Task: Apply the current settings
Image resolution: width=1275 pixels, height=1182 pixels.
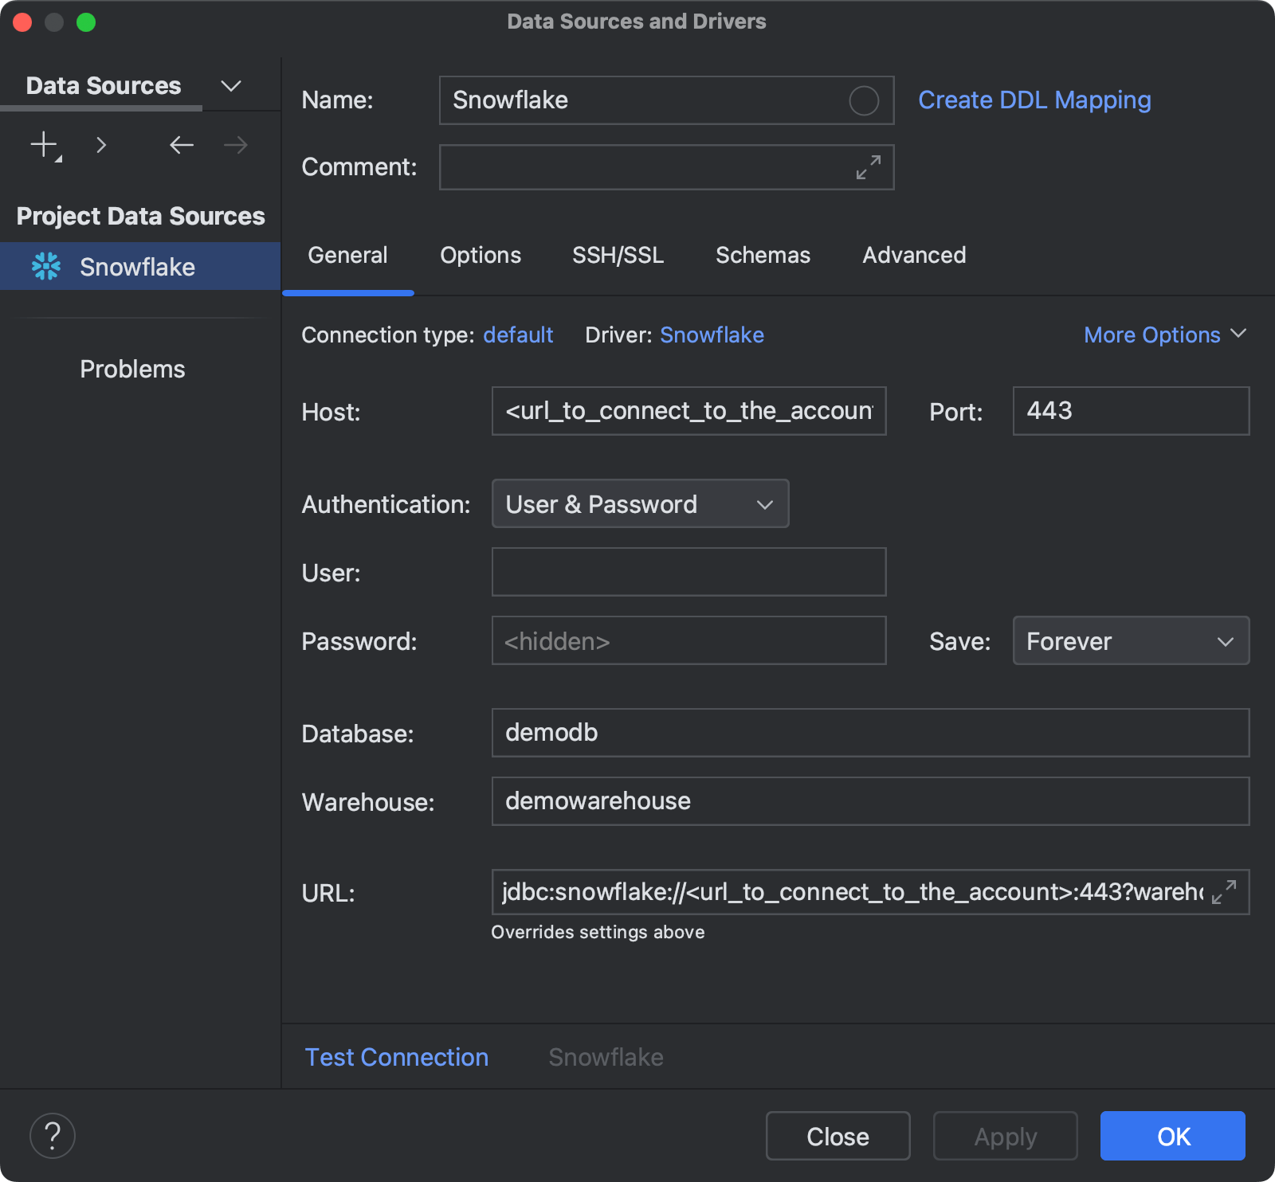Action: pyautogui.click(x=1005, y=1136)
